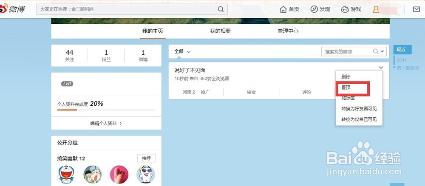The width and height of the screenshot is (425, 186).
Task: Open the pink finger-face avatar thumbnail
Action: (119, 175)
